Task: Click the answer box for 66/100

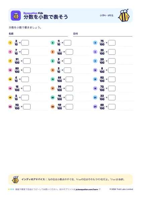Action: pyautogui.click(x=69, y=79)
